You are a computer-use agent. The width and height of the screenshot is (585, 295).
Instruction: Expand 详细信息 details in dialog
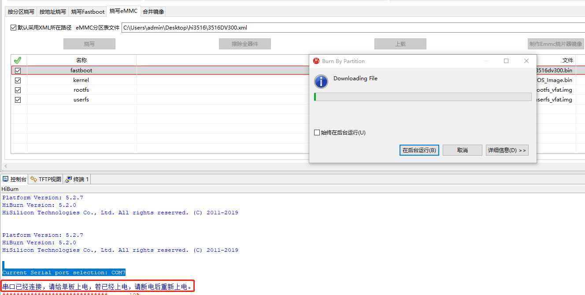(507, 150)
